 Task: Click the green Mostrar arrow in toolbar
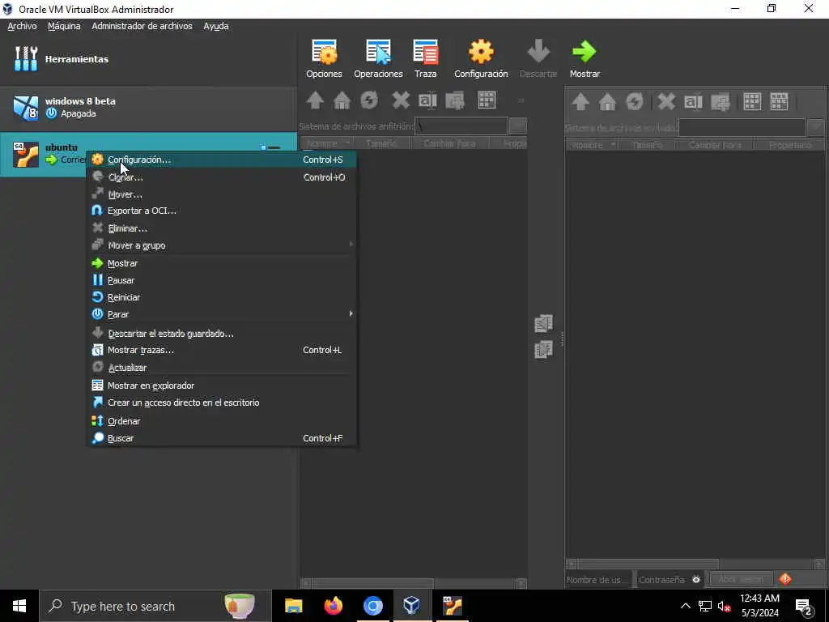pos(585,58)
